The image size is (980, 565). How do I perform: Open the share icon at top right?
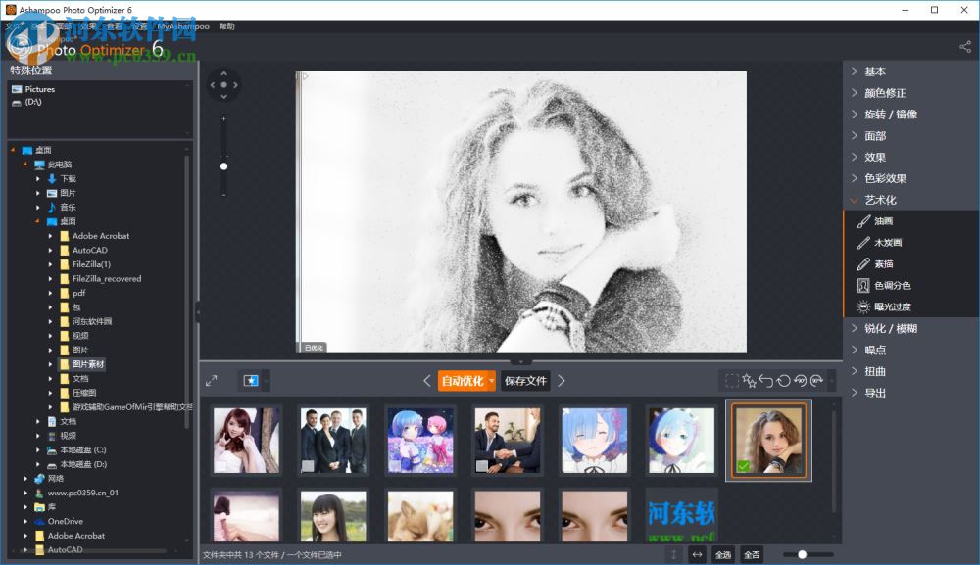(965, 46)
